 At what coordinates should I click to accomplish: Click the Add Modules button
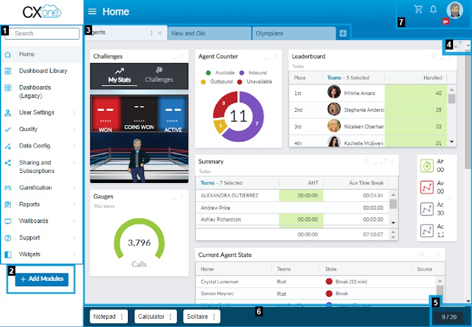point(42,279)
